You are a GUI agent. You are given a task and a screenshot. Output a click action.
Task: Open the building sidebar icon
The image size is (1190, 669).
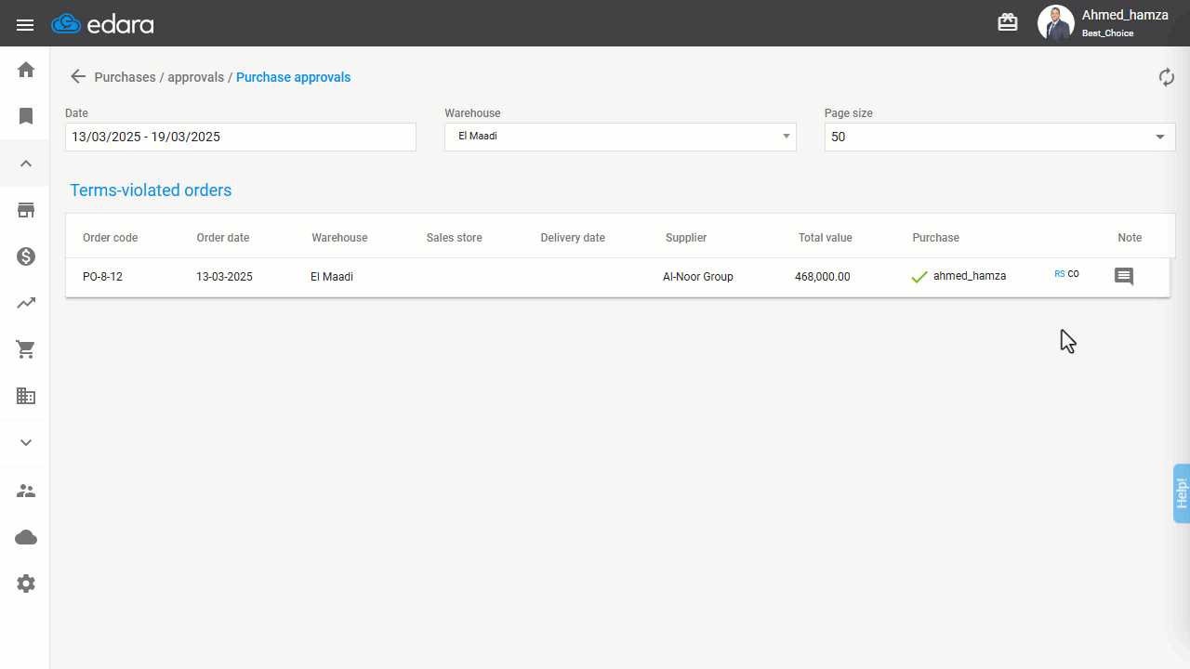click(x=26, y=396)
